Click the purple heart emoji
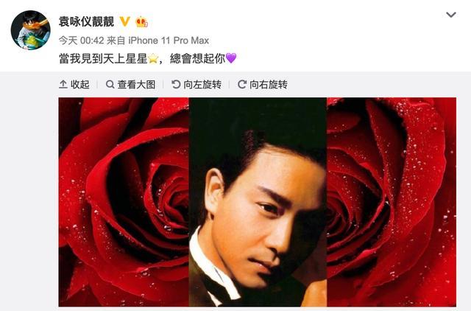The width and height of the screenshot is (471, 311). tap(231, 57)
